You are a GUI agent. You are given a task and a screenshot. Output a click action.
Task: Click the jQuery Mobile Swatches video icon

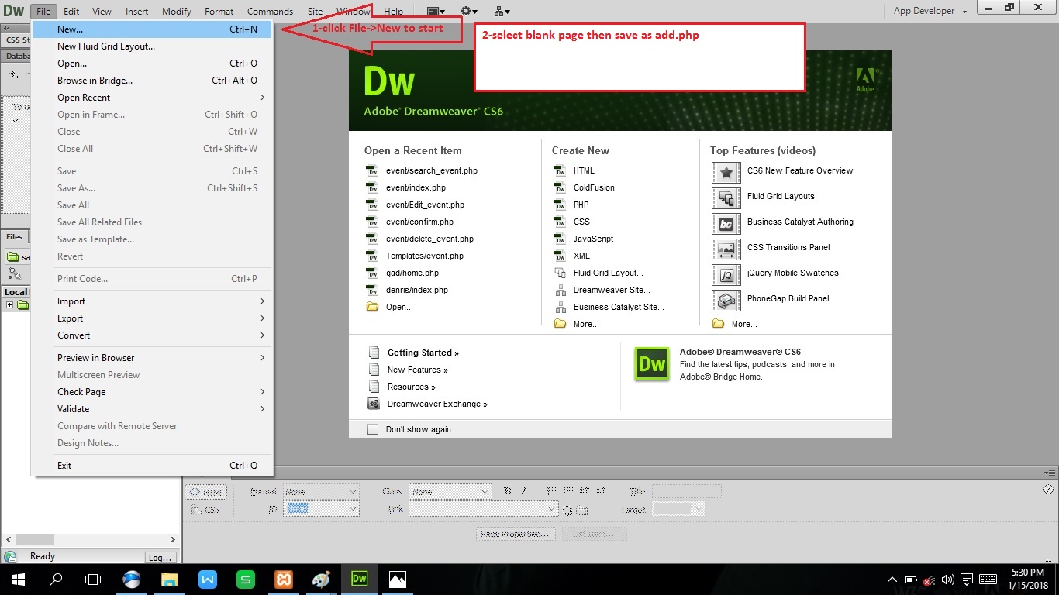[726, 275]
